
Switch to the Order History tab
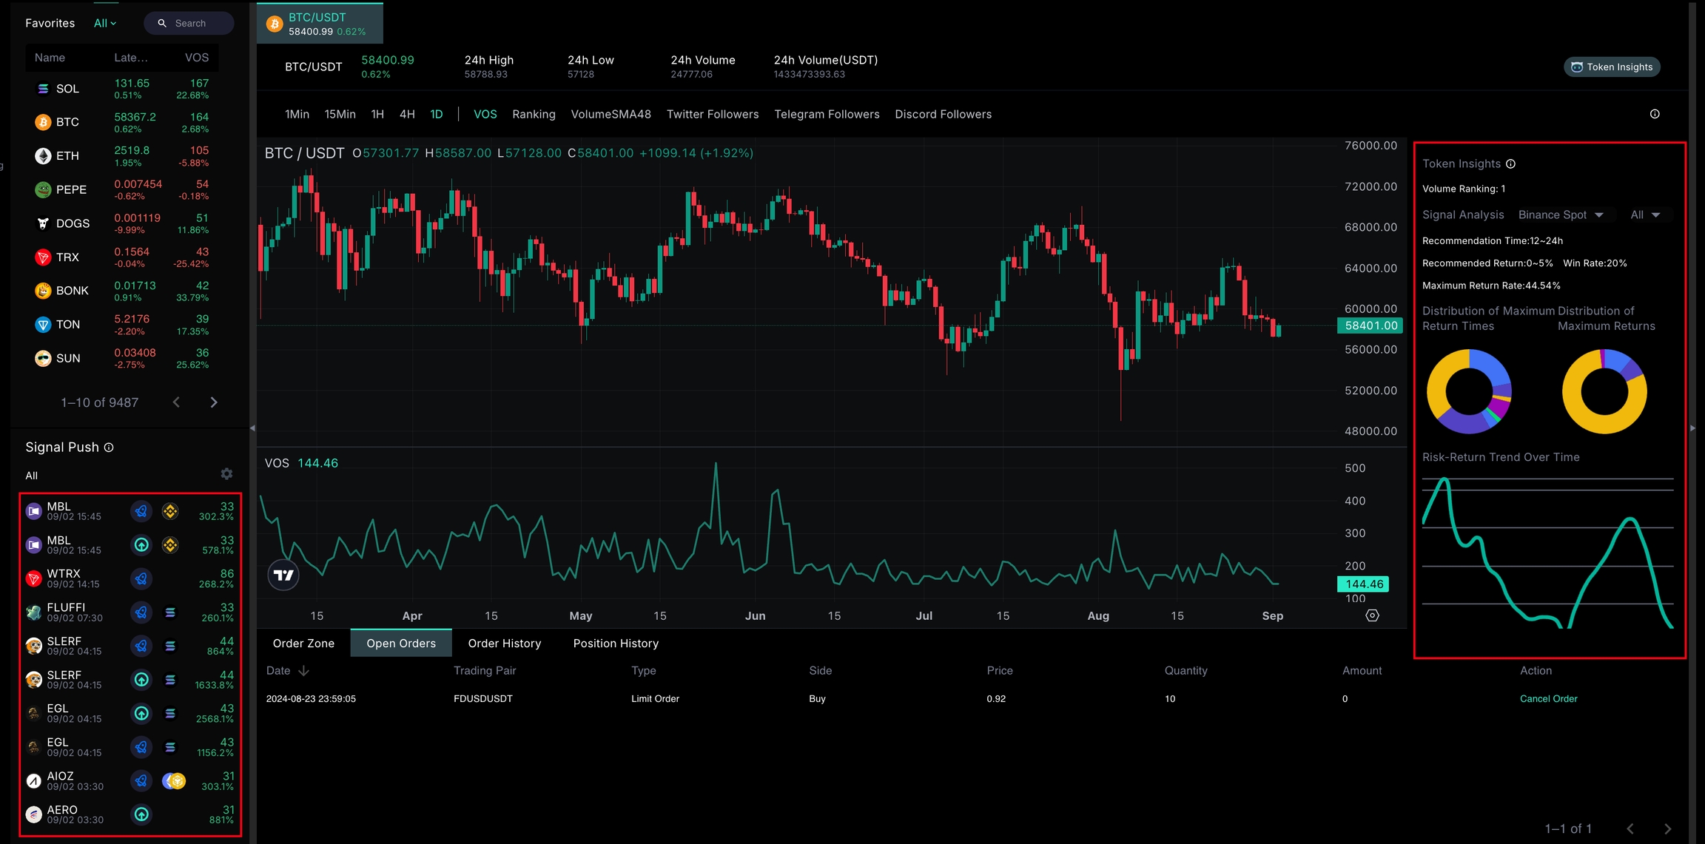coord(504,644)
